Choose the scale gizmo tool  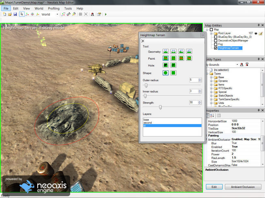[x=38, y=14]
